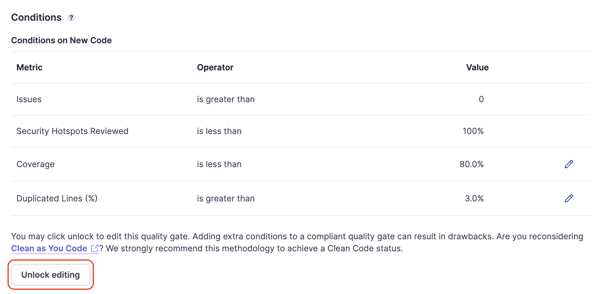The image size is (602, 294).
Task: Click the external link icon beside Clean as You Code
Action: pos(95,248)
